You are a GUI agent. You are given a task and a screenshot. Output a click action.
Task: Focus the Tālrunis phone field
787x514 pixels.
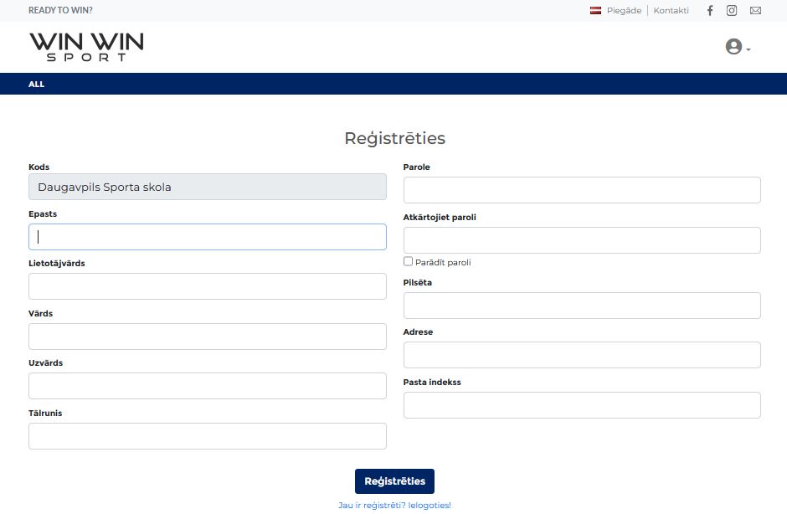tap(208, 436)
